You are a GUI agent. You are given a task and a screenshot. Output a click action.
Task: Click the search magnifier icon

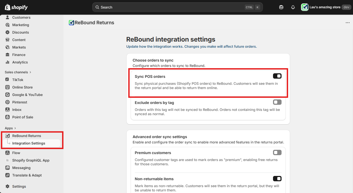click(x=97, y=7)
